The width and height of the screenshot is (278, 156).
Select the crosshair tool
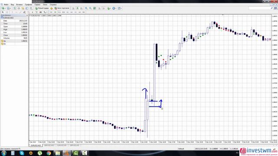7,12
